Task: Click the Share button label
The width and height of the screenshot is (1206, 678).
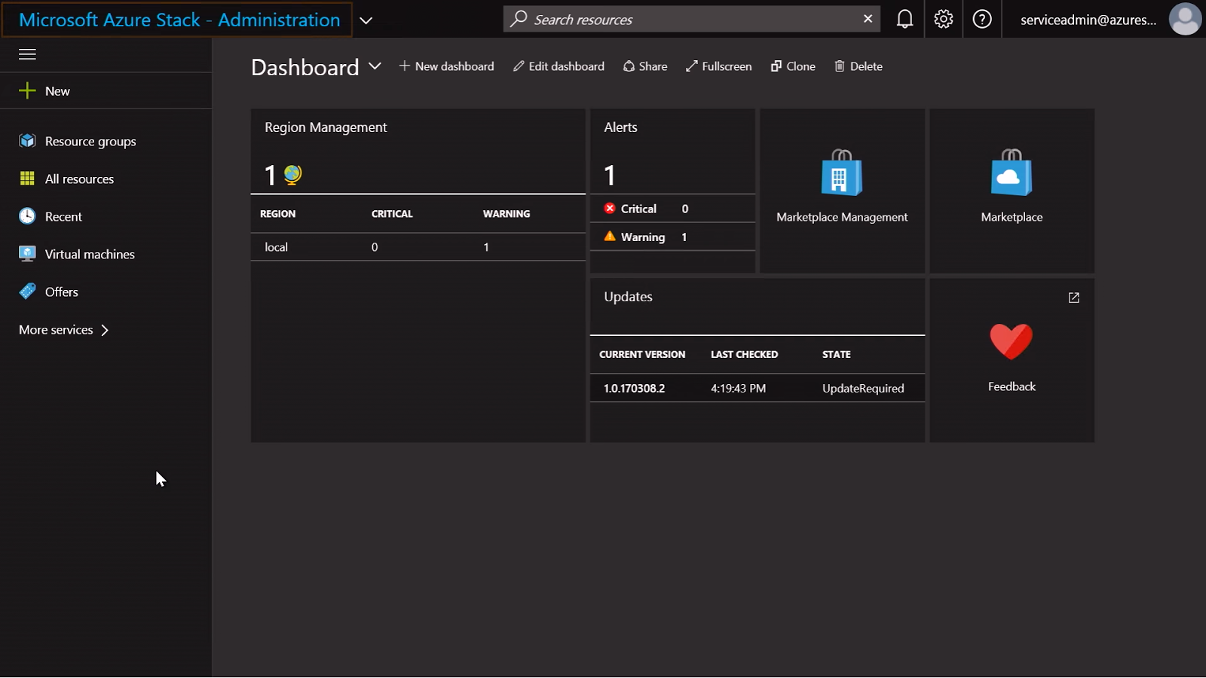Action: tap(654, 66)
